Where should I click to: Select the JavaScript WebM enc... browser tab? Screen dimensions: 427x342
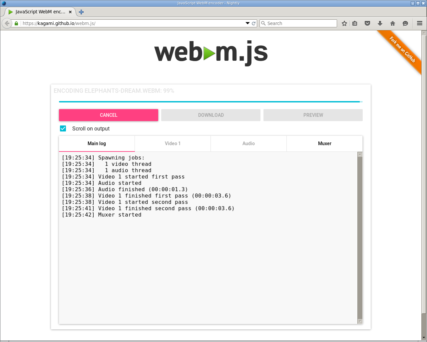40,12
